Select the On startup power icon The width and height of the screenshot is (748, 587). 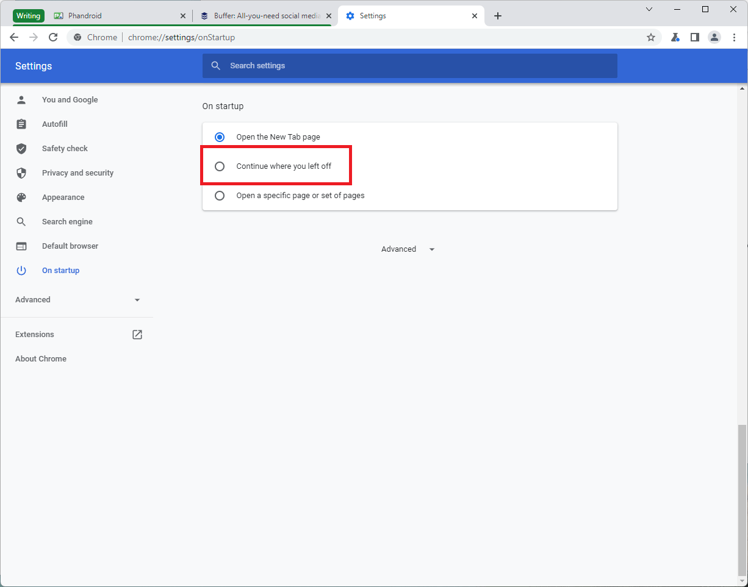coord(21,270)
